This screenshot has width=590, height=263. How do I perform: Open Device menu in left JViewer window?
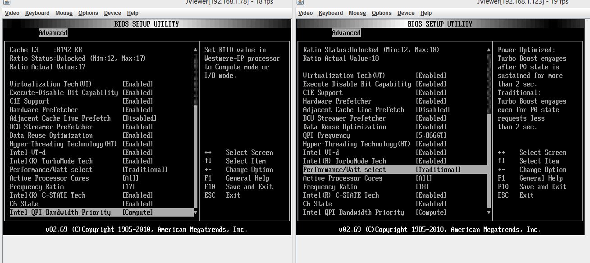tap(113, 13)
